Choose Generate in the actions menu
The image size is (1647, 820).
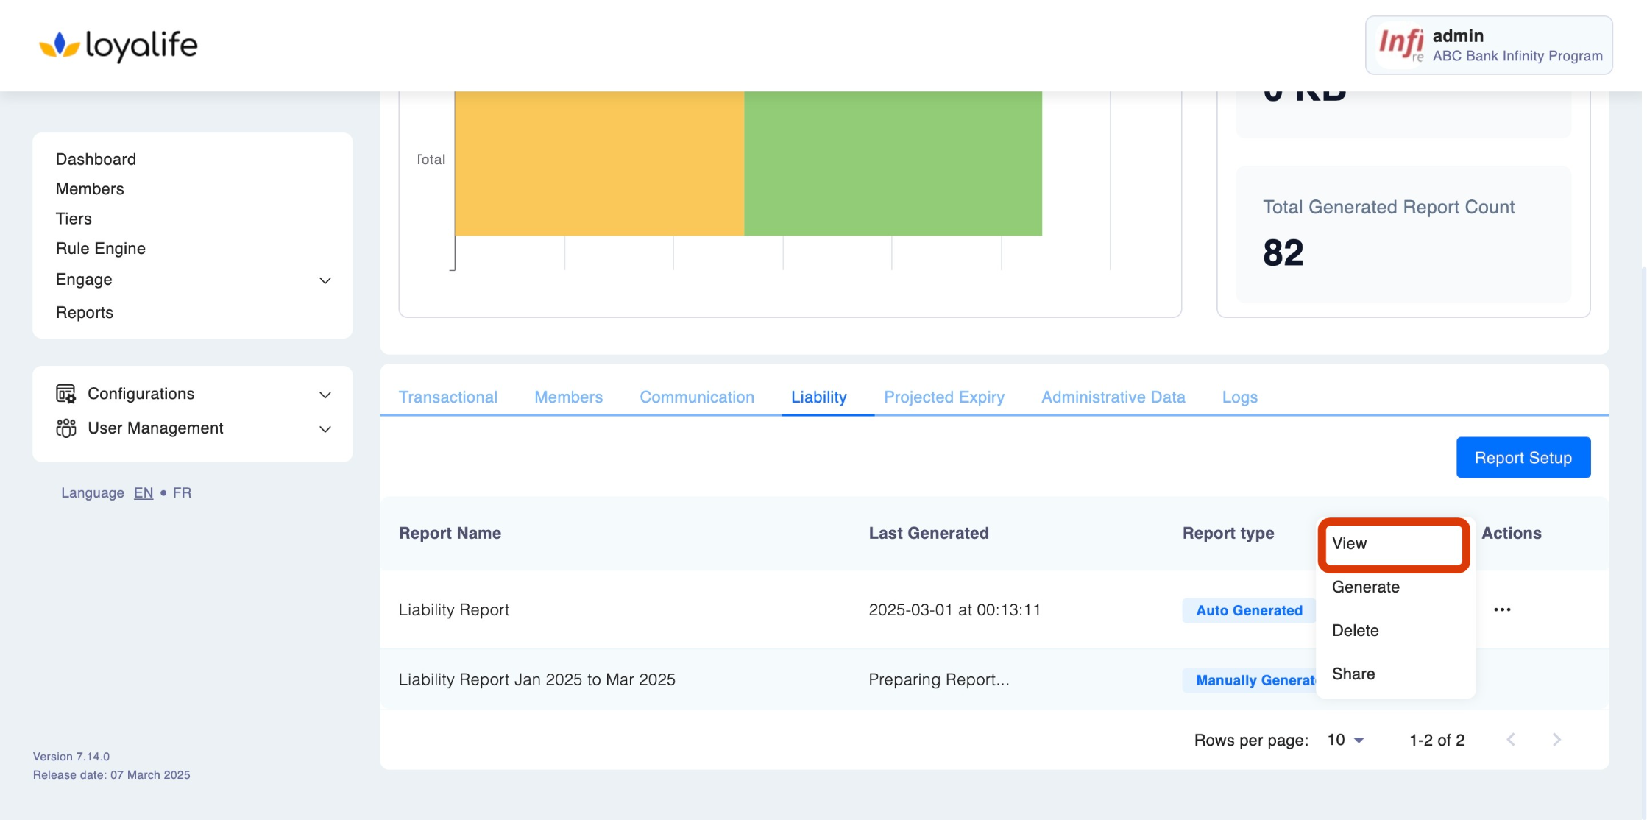coord(1365,587)
